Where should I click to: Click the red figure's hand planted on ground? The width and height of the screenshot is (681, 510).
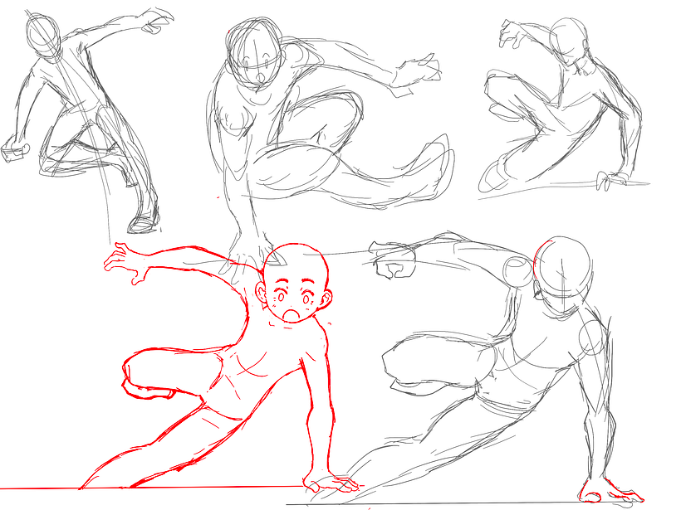coord(331,483)
